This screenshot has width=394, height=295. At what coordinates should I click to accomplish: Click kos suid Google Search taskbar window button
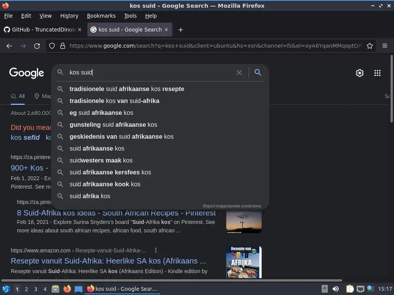tap(122, 289)
